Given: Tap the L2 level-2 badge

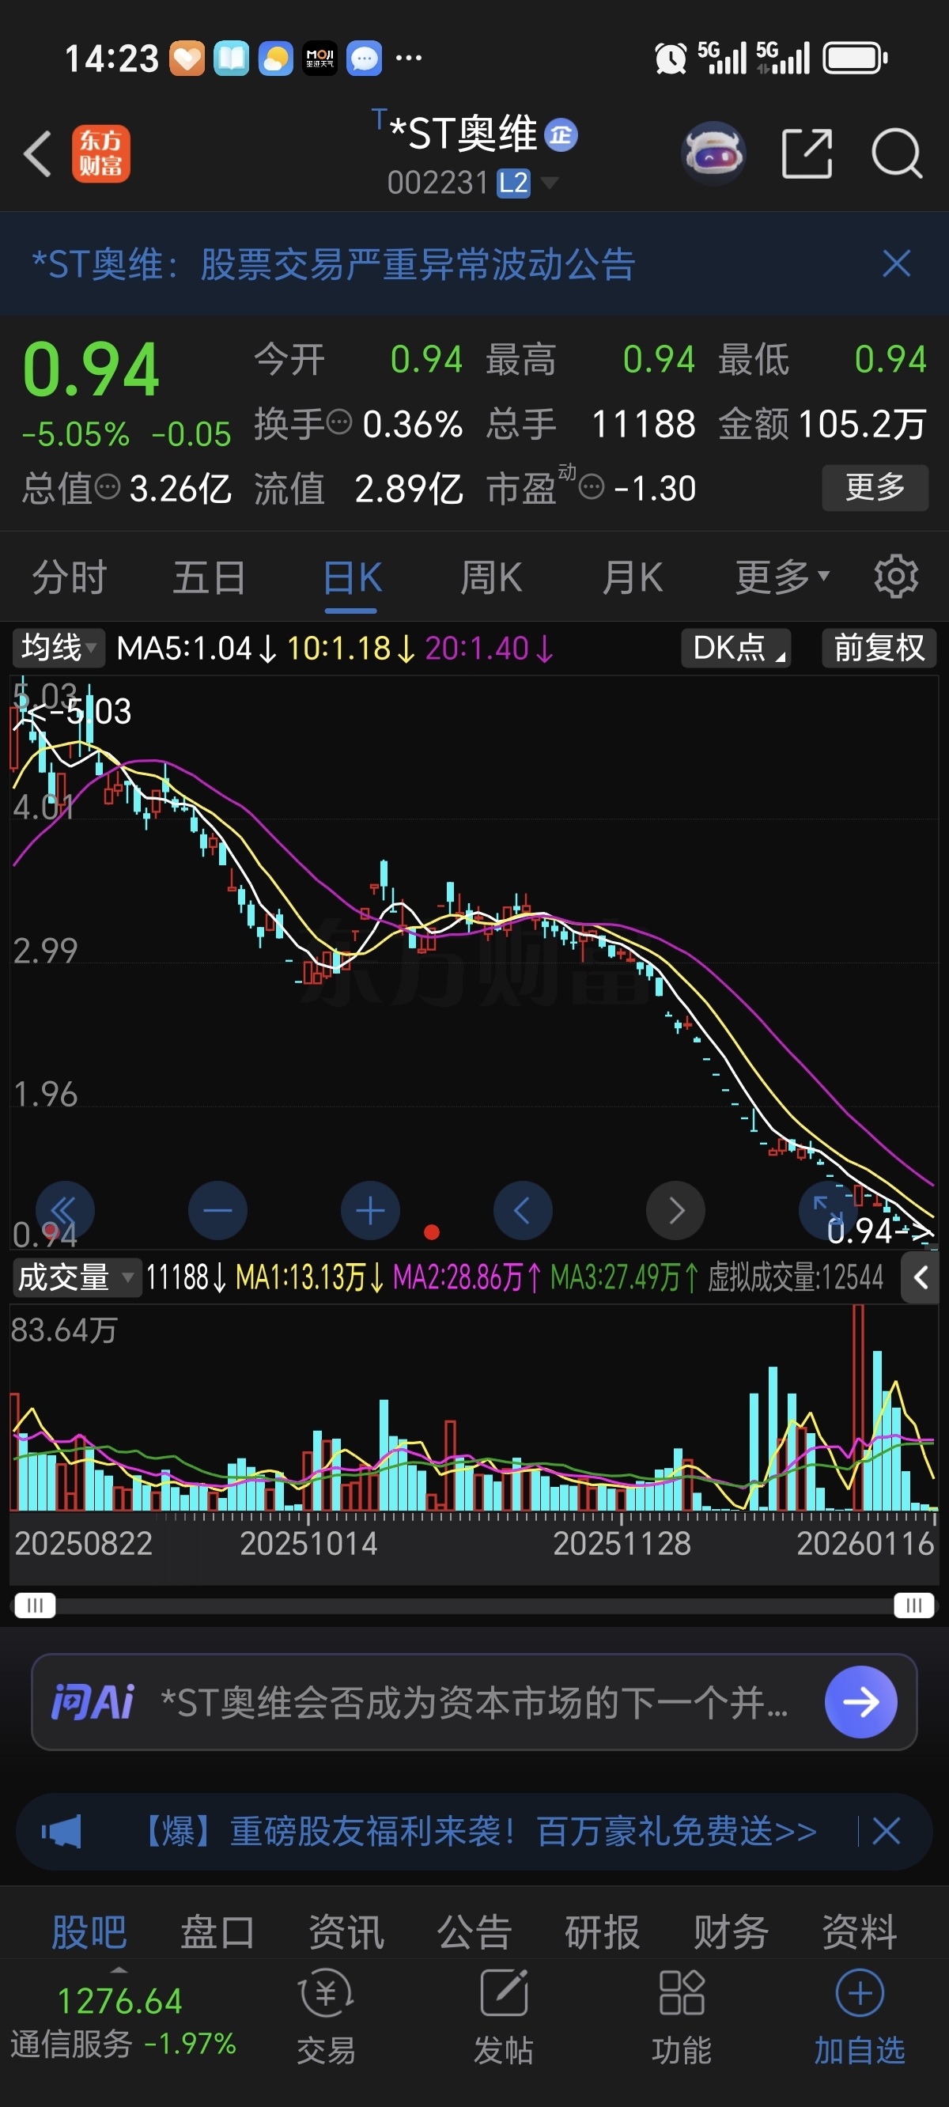Looking at the screenshot, I should click(x=514, y=183).
